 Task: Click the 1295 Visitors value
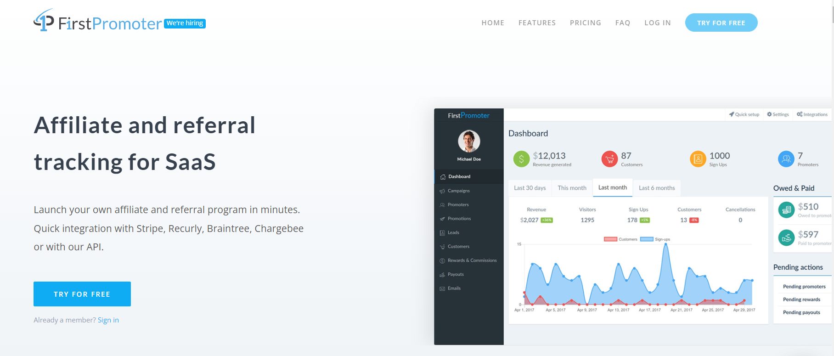587,220
